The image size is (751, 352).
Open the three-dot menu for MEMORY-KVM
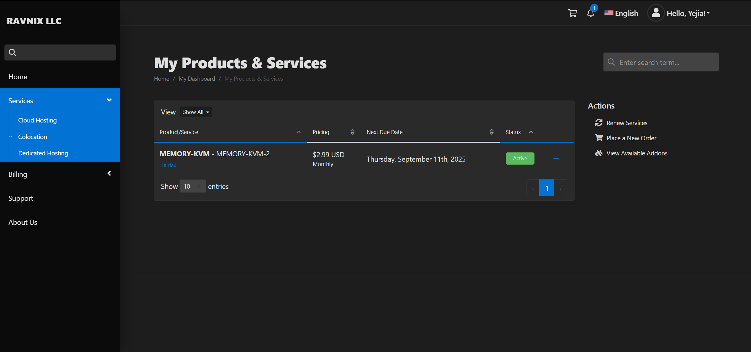[x=556, y=159]
